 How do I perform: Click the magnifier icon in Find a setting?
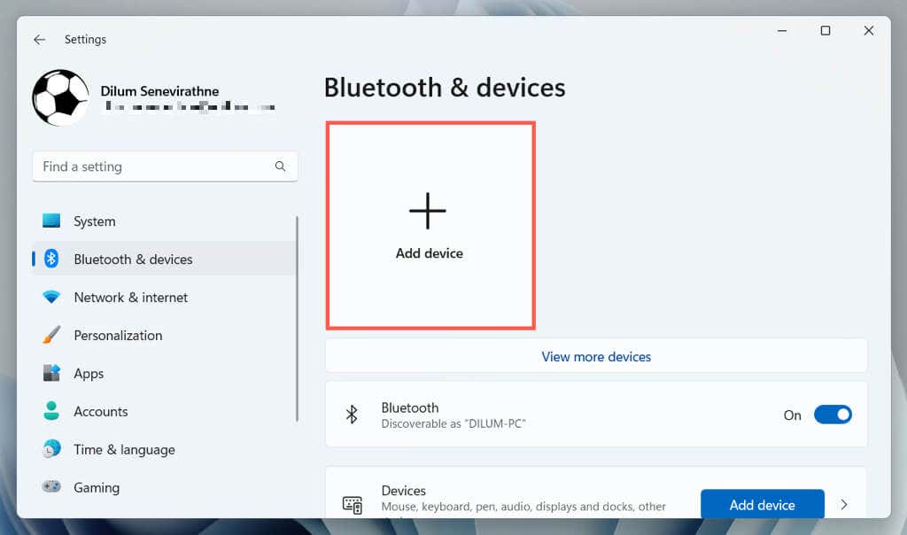(x=280, y=167)
